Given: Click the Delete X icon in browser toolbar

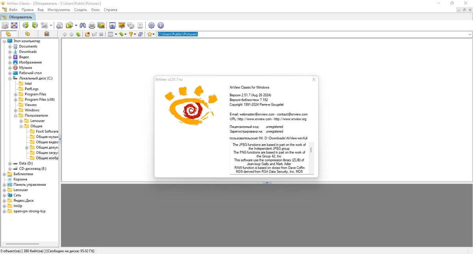Looking at the screenshot, I should [x=101, y=34].
